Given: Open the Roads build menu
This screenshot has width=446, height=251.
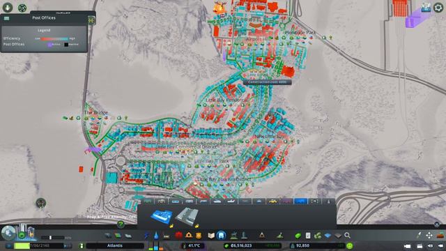Looking at the screenshot, I should (x=107, y=236).
